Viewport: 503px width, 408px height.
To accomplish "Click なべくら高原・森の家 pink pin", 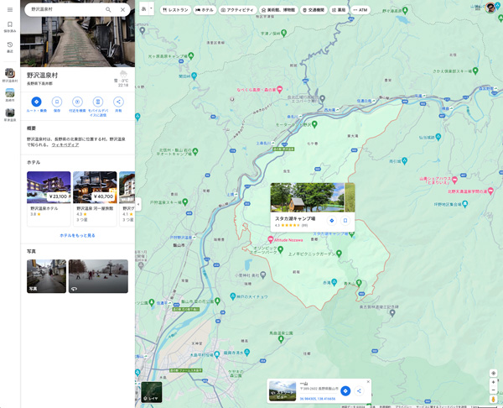I will (x=279, y=89).
